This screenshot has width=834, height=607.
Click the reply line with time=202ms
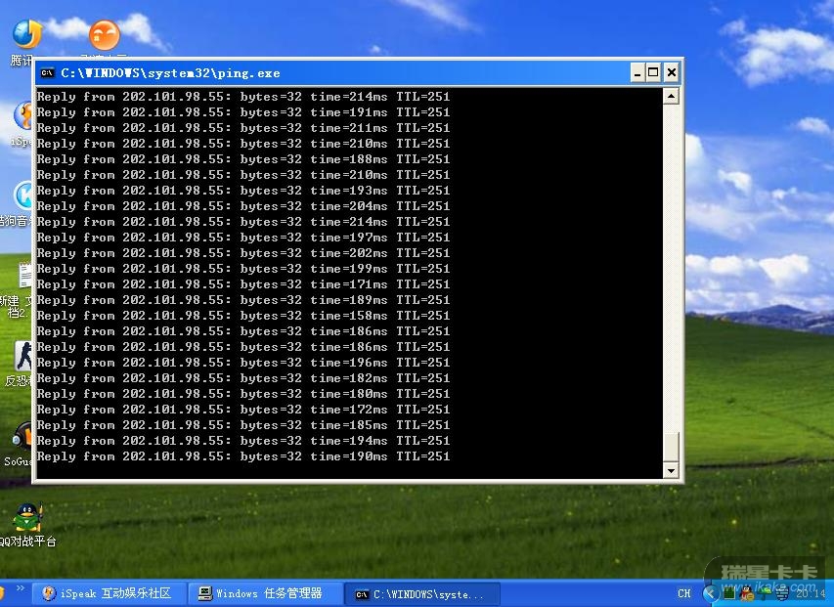click(x=243, y=252)
